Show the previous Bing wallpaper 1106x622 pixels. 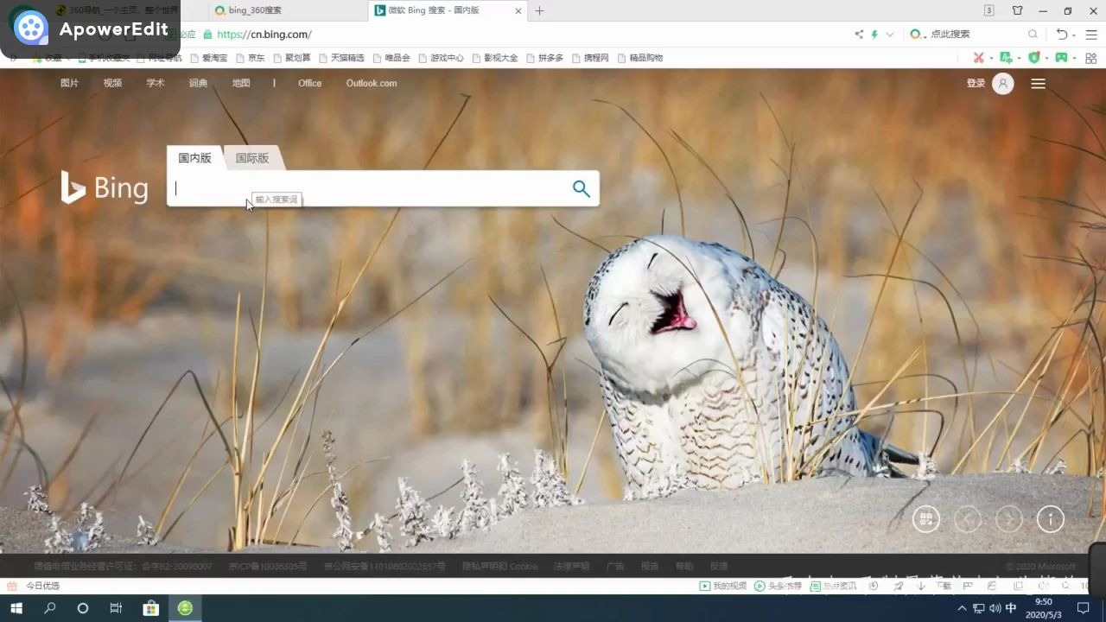pyautogui.click(x=968, y=519)
